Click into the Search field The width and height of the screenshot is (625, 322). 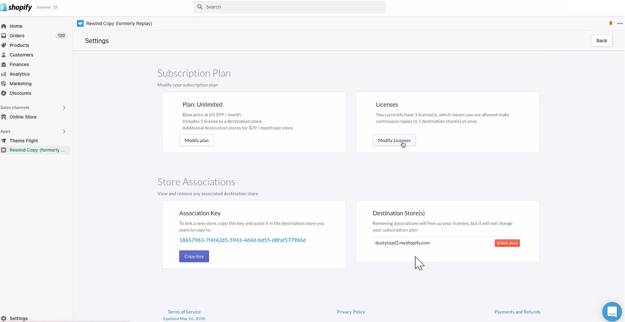click(x=290, y=7)
